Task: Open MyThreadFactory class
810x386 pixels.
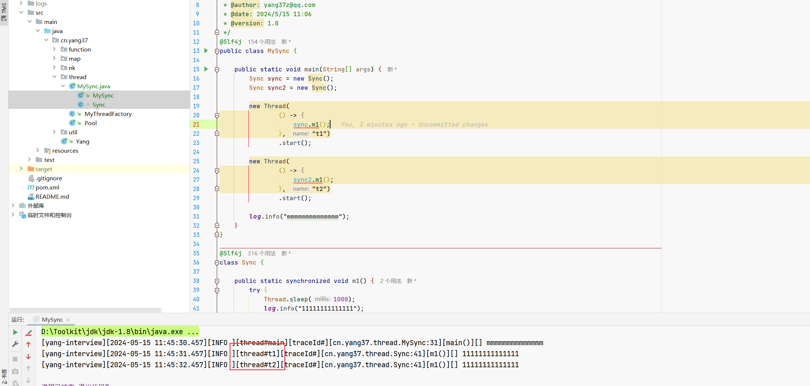Action: coord(108,114)
